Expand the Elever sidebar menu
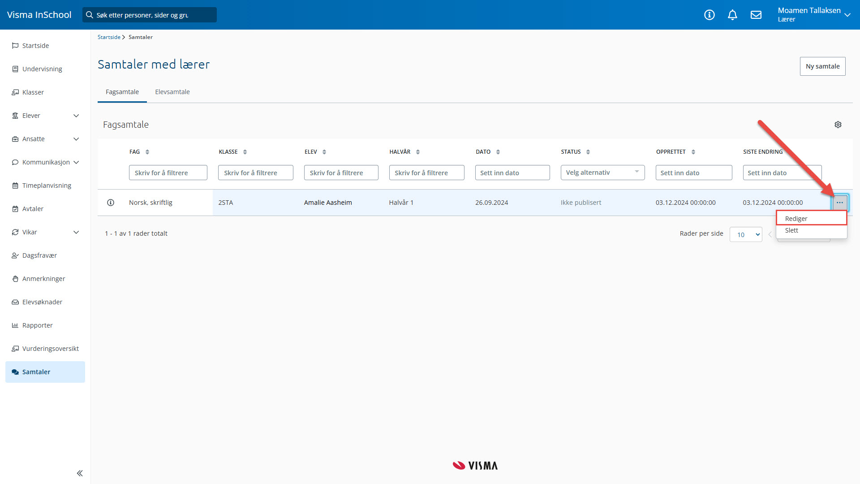The width and height of the screenshot is (860, 484). (76, 116)
